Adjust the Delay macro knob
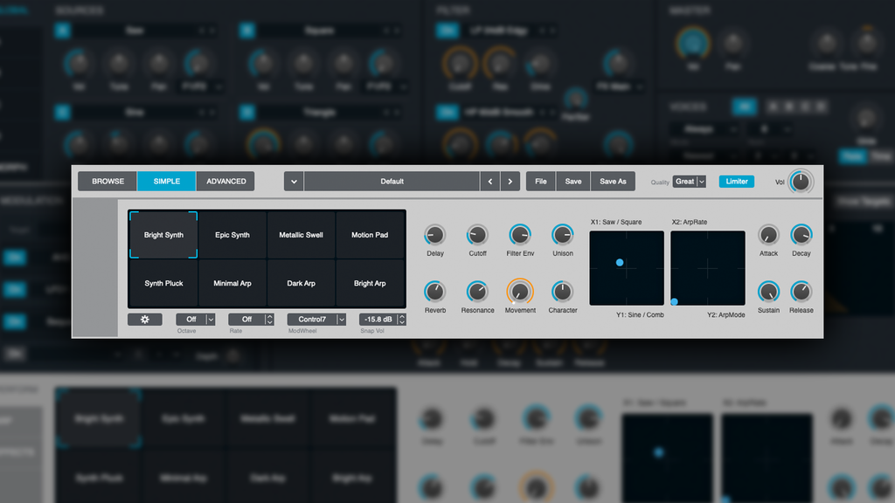The width and height of the screenshot is (895, 503). pyautogui.click(x=434, y=236)
